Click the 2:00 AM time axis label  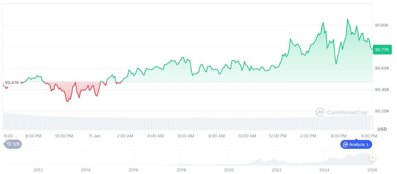pos(125,136)
